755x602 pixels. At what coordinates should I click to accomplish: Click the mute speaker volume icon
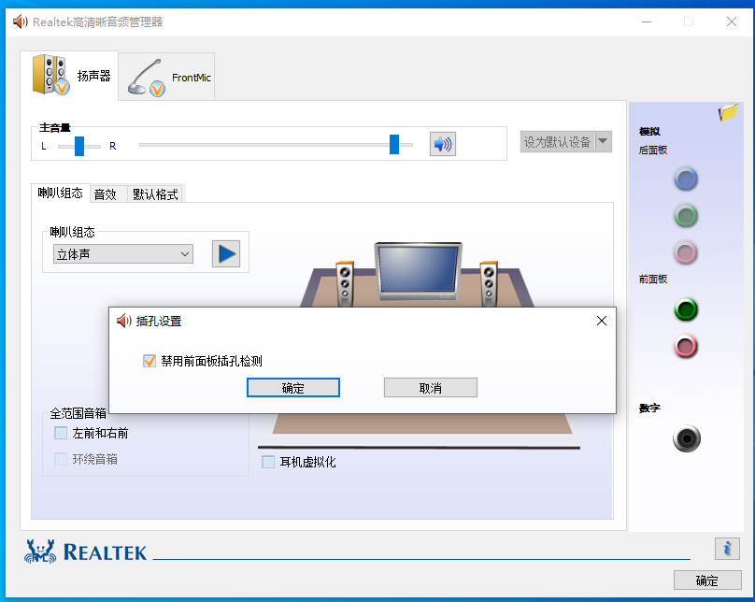coord(442,144)
